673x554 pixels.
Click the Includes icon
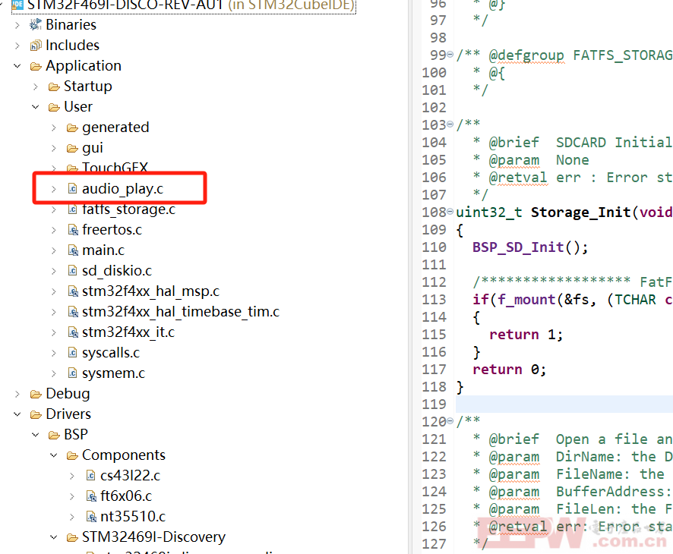pyautogui.click(x=35, y=46)
